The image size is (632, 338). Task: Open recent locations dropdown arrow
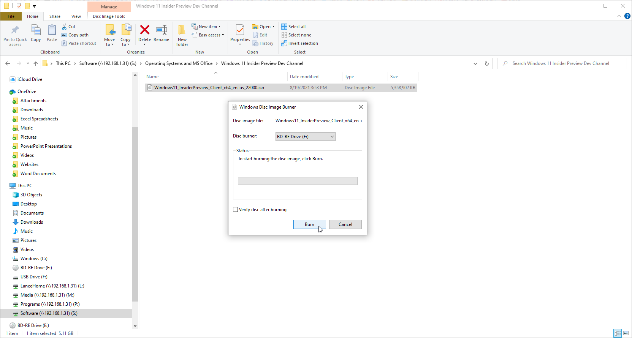coord(28,63)
